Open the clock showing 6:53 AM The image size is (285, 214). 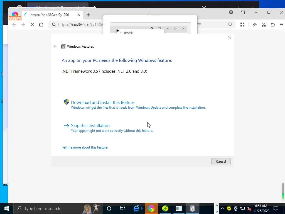261,208
